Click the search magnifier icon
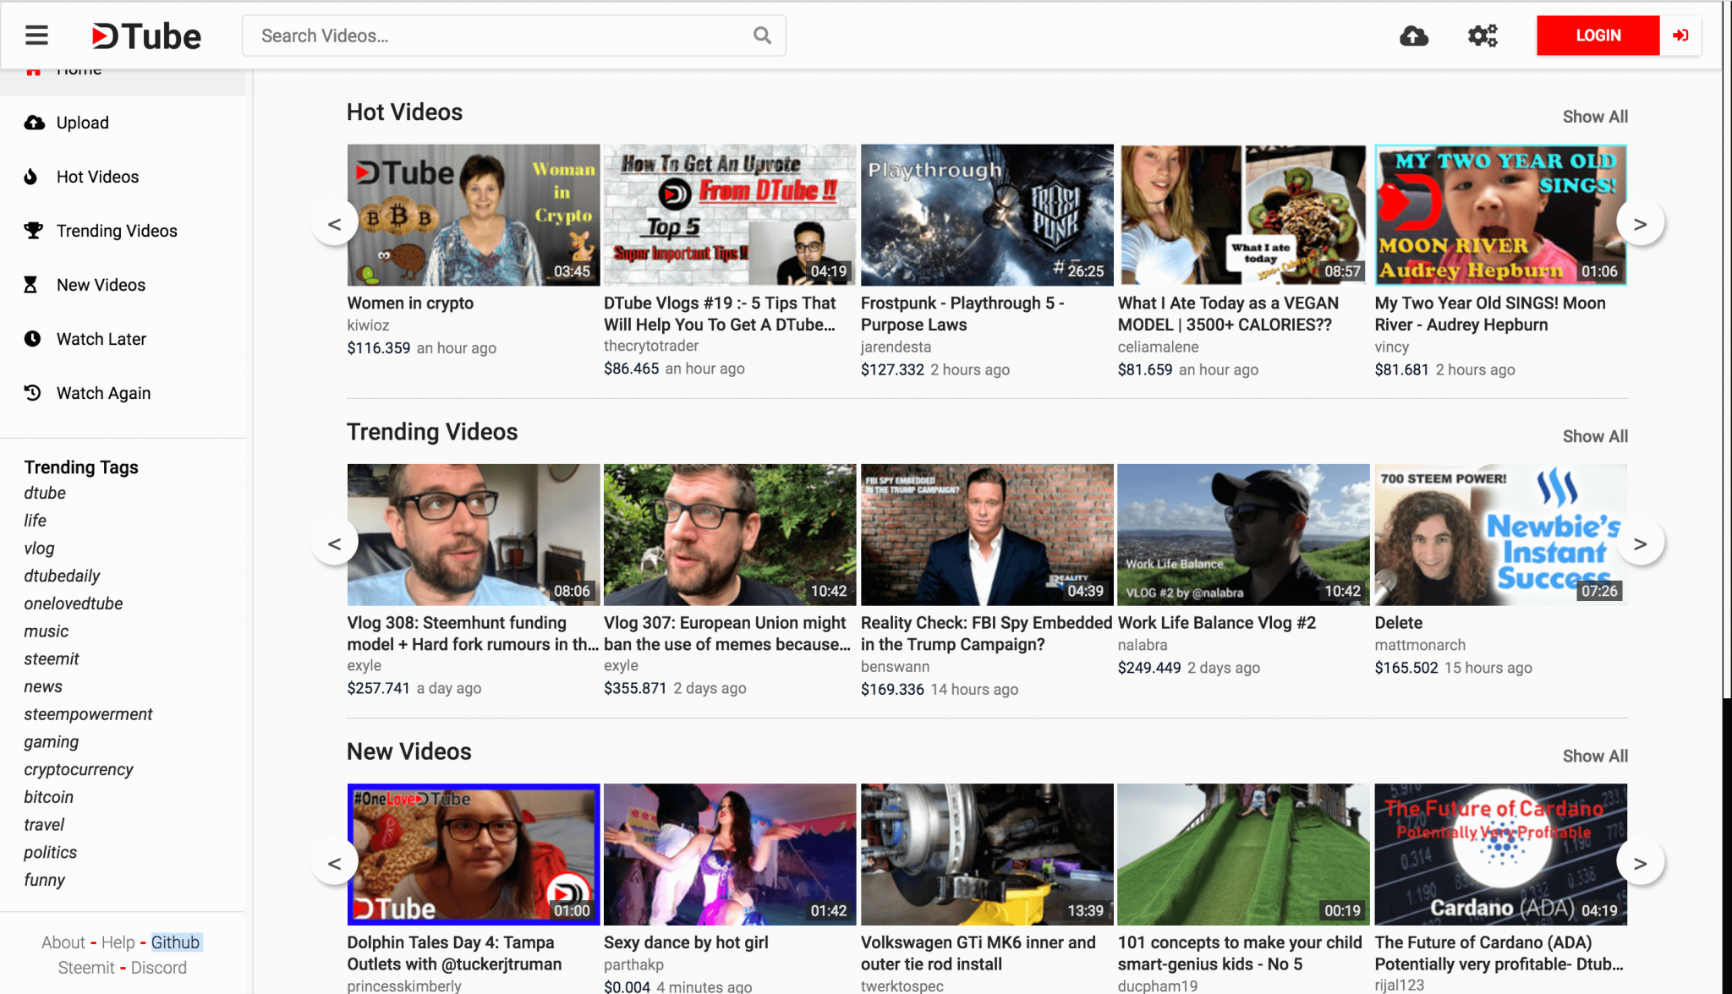1732x994 pixels. click(x=762, y=35)
